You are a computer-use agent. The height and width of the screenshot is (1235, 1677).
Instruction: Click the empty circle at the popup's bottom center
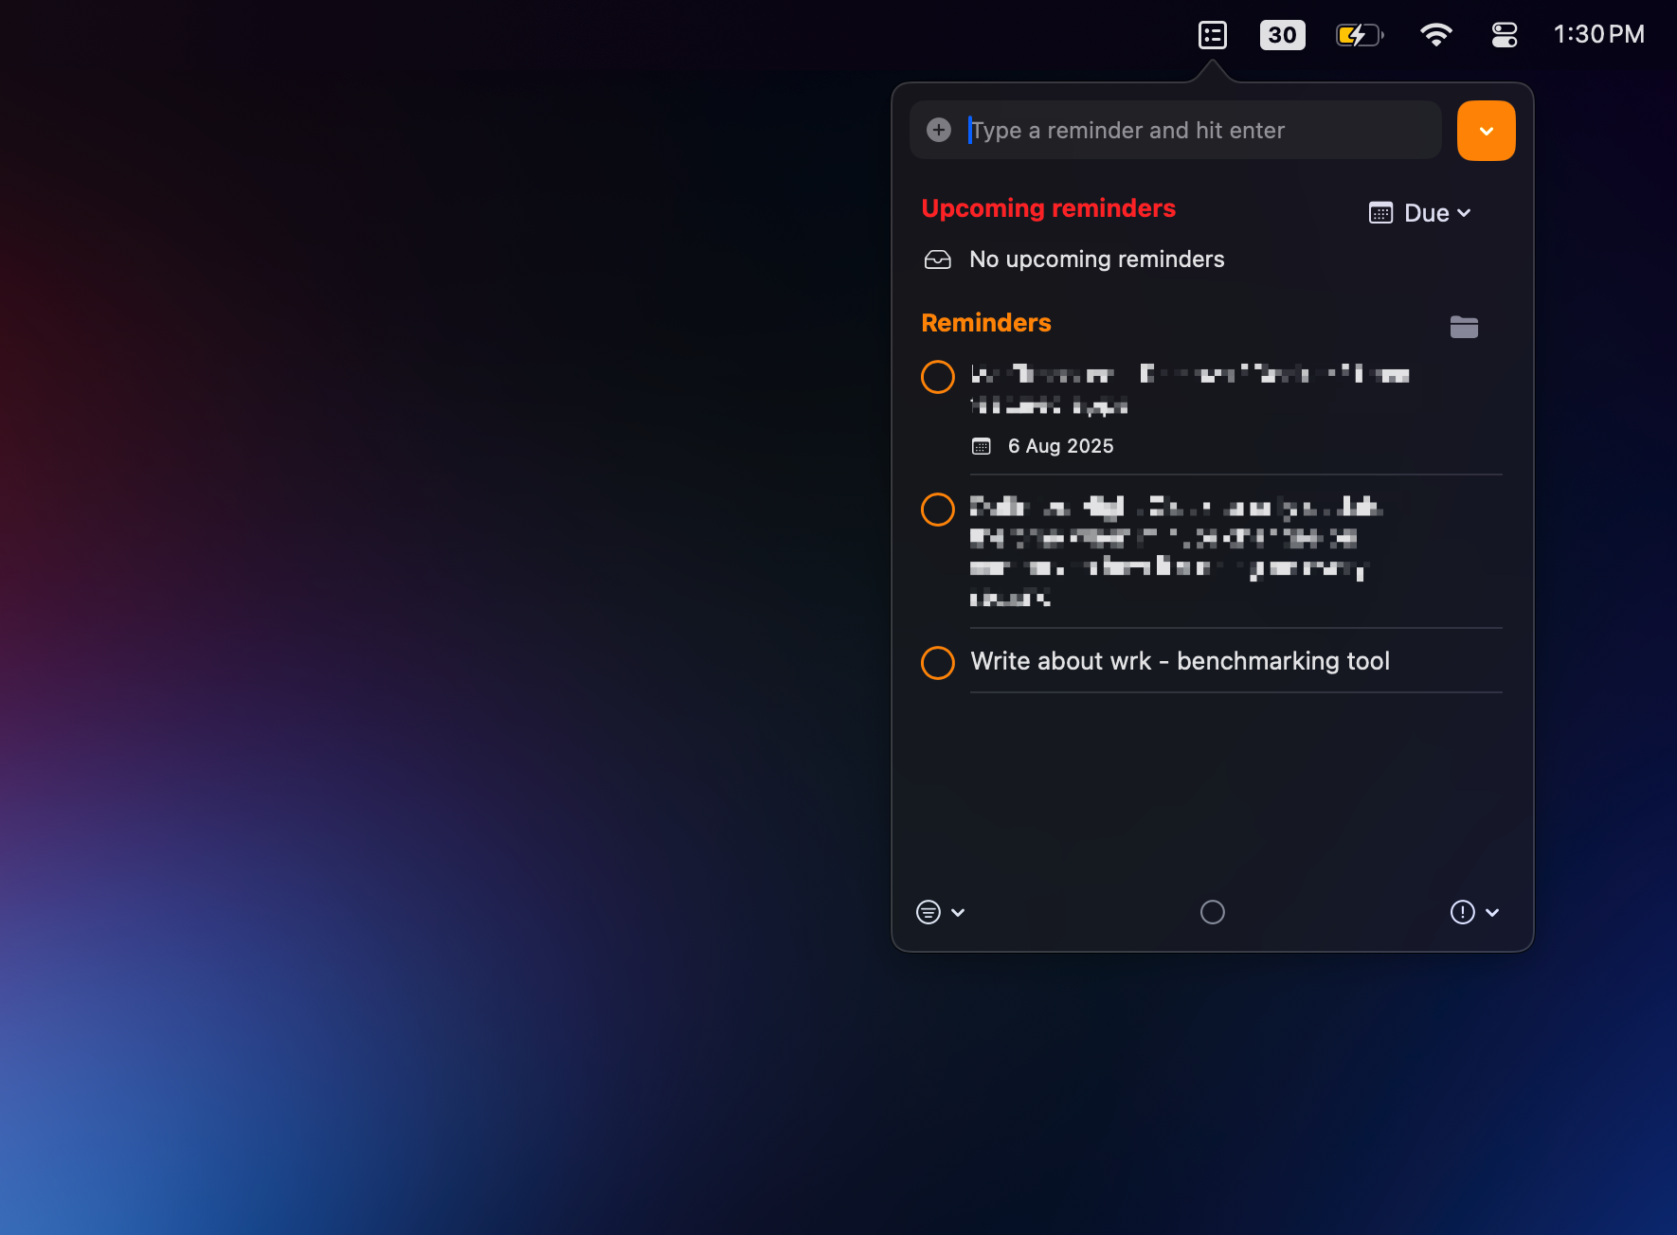click(1212, 912)
